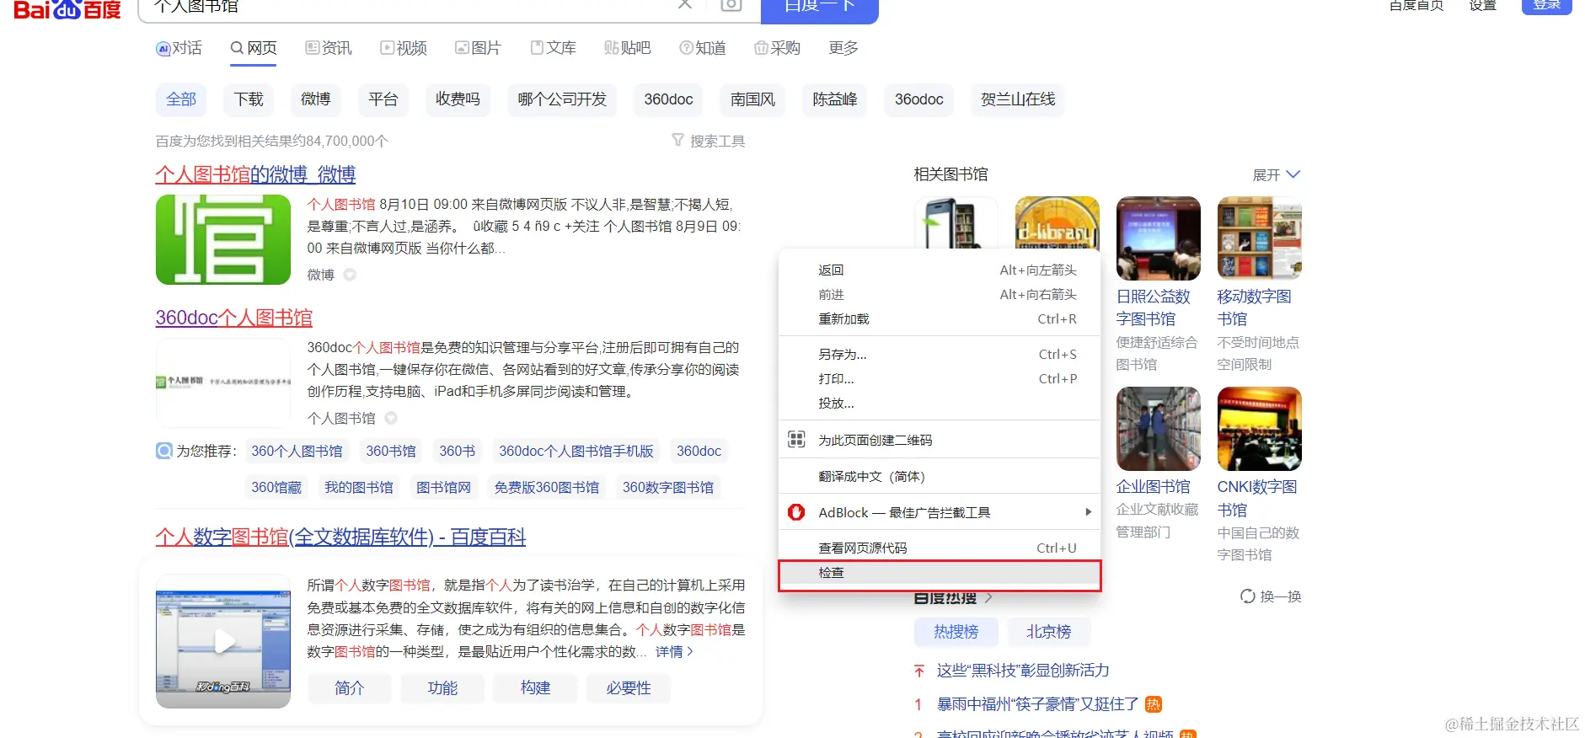This screenshot has width=1585, height=738.
Task: Expand the 更多 tab menu
Action: 843,48
